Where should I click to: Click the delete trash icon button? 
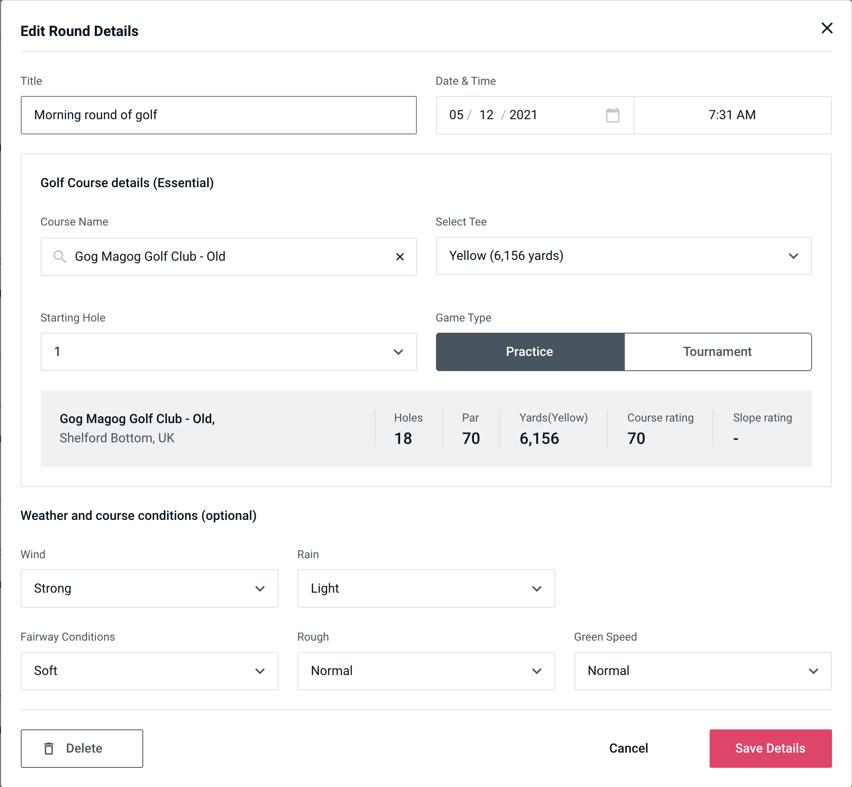click(49, 748)
